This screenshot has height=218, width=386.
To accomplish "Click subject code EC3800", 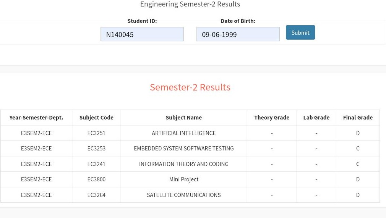I will tap(96, 179).
